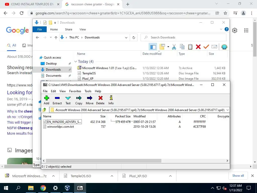Click the Explorer back arrow
This screenshot has width=257, height=193.
coord(37,37)
